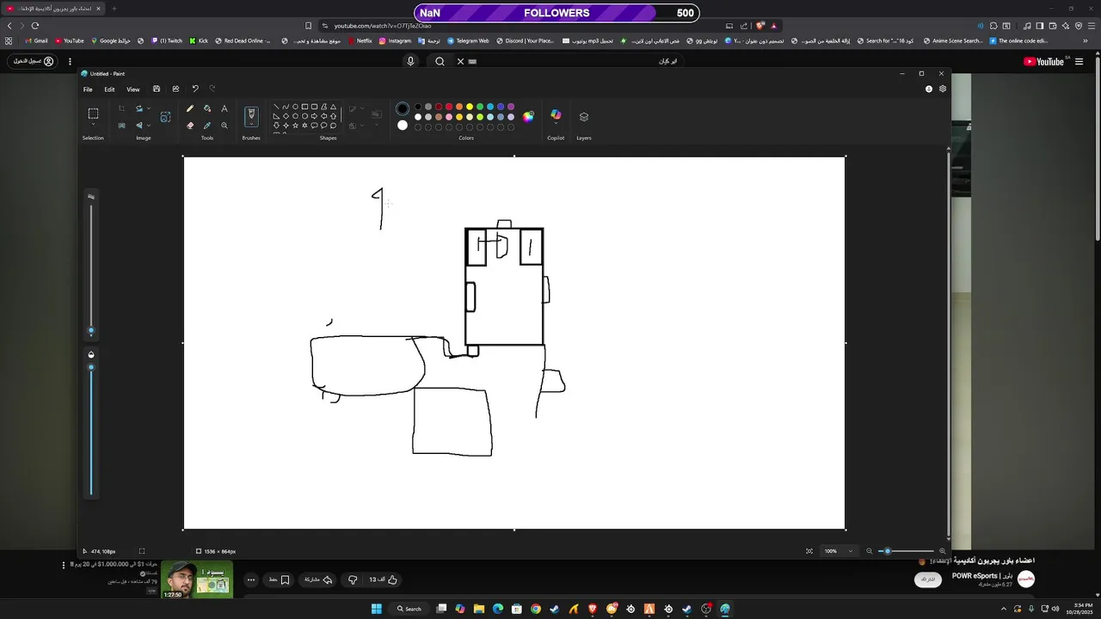The height and width of the screenshot is (619, 1101).
Task: Select the Line shape
Action: (x=276, y=107)
